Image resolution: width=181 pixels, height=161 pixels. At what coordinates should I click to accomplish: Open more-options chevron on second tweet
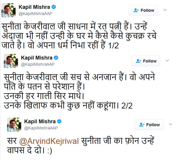pos(167,61)
